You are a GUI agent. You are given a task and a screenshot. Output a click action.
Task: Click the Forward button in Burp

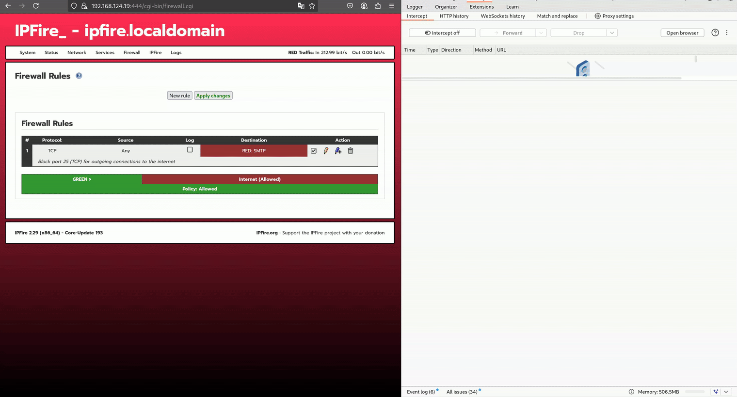508,33
